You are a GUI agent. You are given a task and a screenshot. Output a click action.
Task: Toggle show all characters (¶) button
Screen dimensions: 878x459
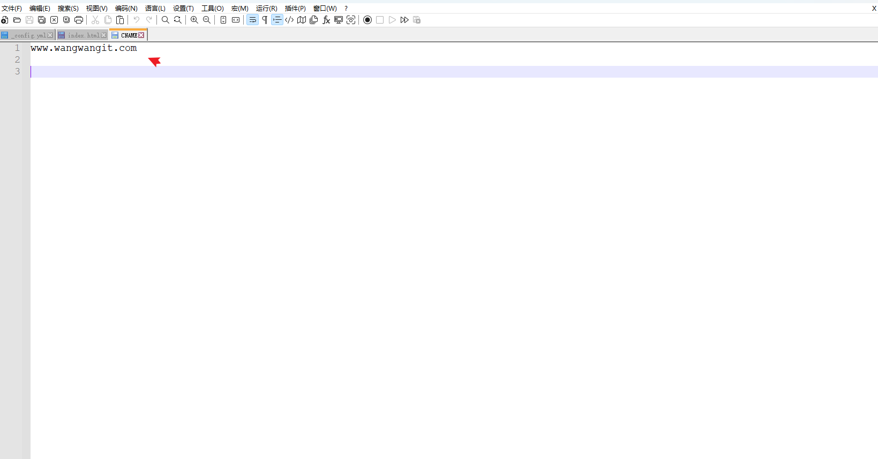coord(265,20)
